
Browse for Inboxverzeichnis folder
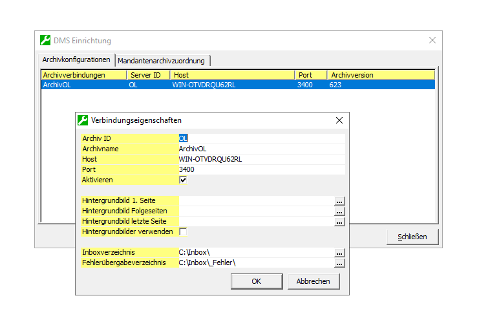(339, 253)
